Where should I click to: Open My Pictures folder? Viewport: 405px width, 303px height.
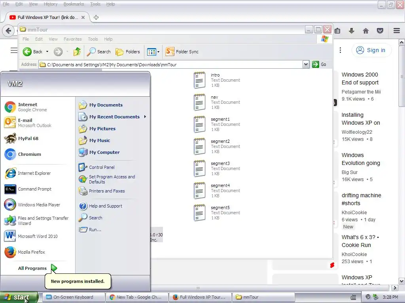(x=97, y=129)
